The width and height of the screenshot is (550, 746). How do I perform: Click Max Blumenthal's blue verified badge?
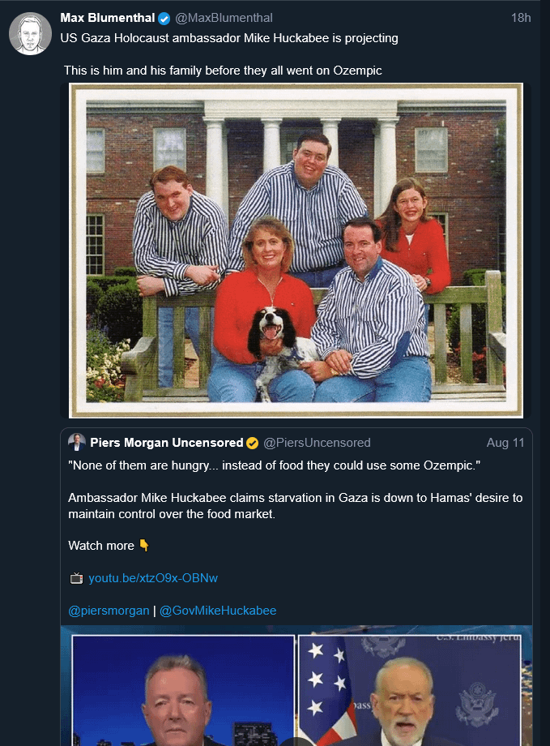coord(164,19)
